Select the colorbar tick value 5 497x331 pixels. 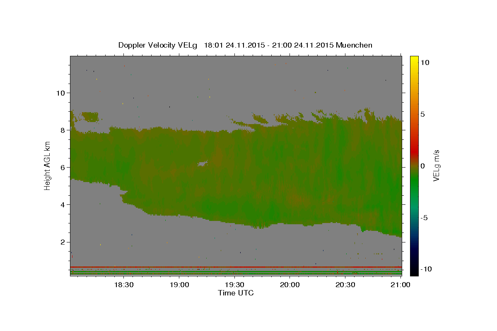pos(422,114)
